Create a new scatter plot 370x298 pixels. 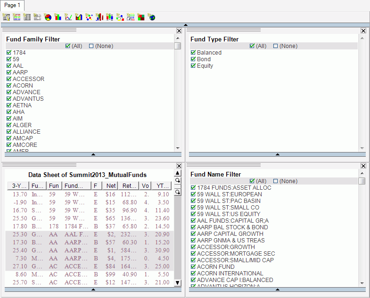click(x=89, y=17)
